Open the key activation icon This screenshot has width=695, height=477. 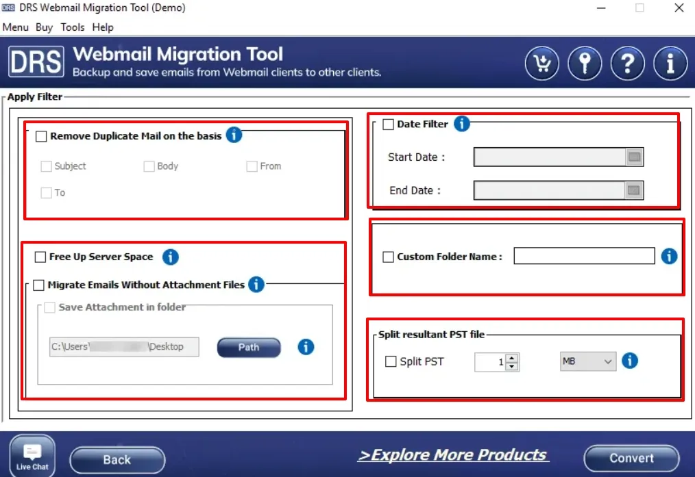click(x=585, y=64)
